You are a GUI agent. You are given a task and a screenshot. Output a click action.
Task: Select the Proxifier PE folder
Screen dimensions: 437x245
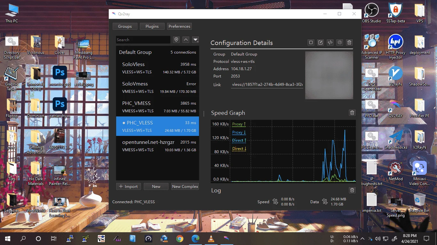[x=419, y=108]
